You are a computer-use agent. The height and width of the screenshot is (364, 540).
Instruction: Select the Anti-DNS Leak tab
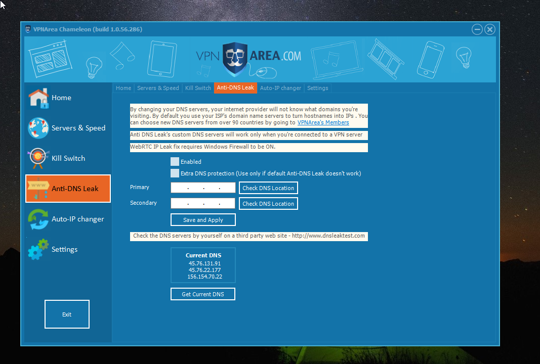235,88
